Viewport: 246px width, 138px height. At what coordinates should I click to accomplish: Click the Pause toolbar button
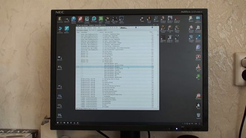(x=110, y=28)
